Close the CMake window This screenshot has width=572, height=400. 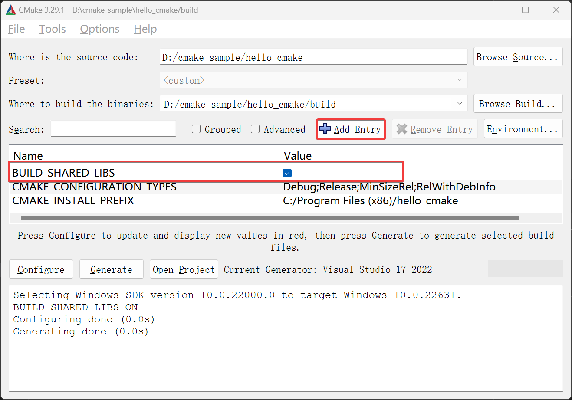click(556, 10)
